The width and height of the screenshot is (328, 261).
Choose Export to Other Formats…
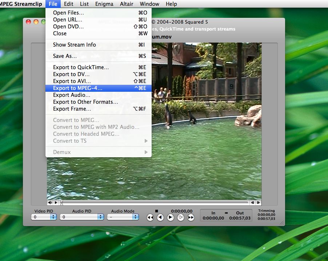98,102
